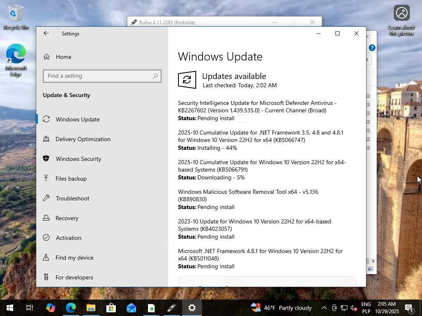Viewport: 422px width, 316px height.
Task: Click the Meet Now camera tray icon
Action: (334, 308)
